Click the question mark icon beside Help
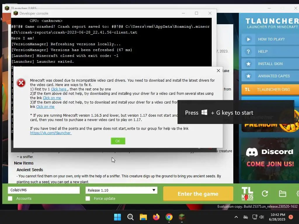The width and height of the screenshot is (299, 224). coord(248,52)
